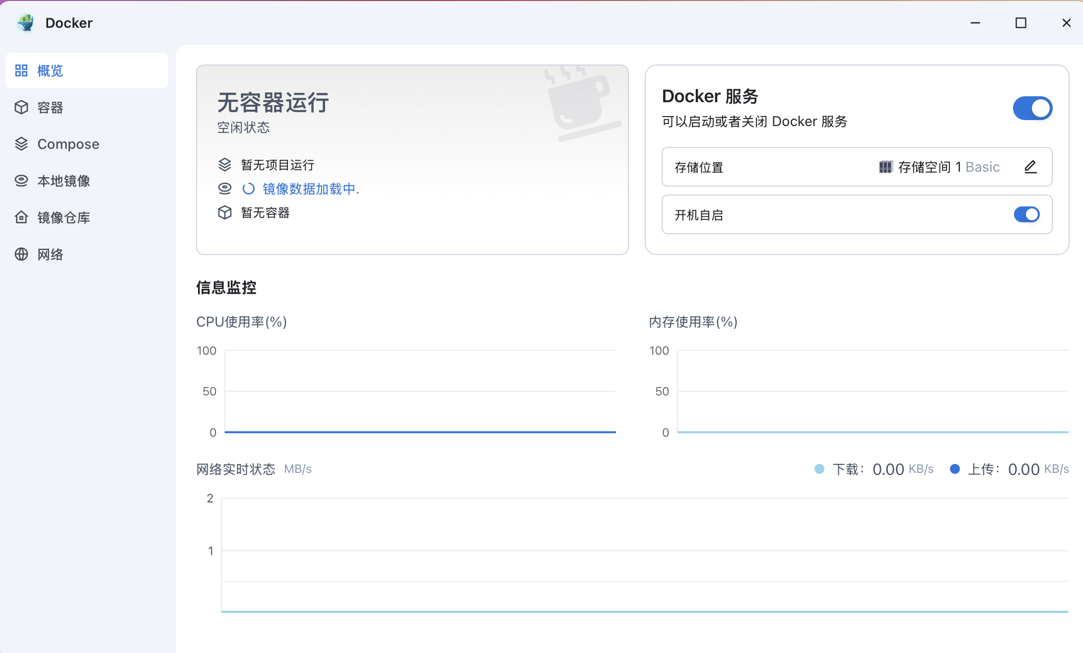Click the 空闲状态 idle status label
The height and width of the screenshot is (653, 1083).
[243, 128]
